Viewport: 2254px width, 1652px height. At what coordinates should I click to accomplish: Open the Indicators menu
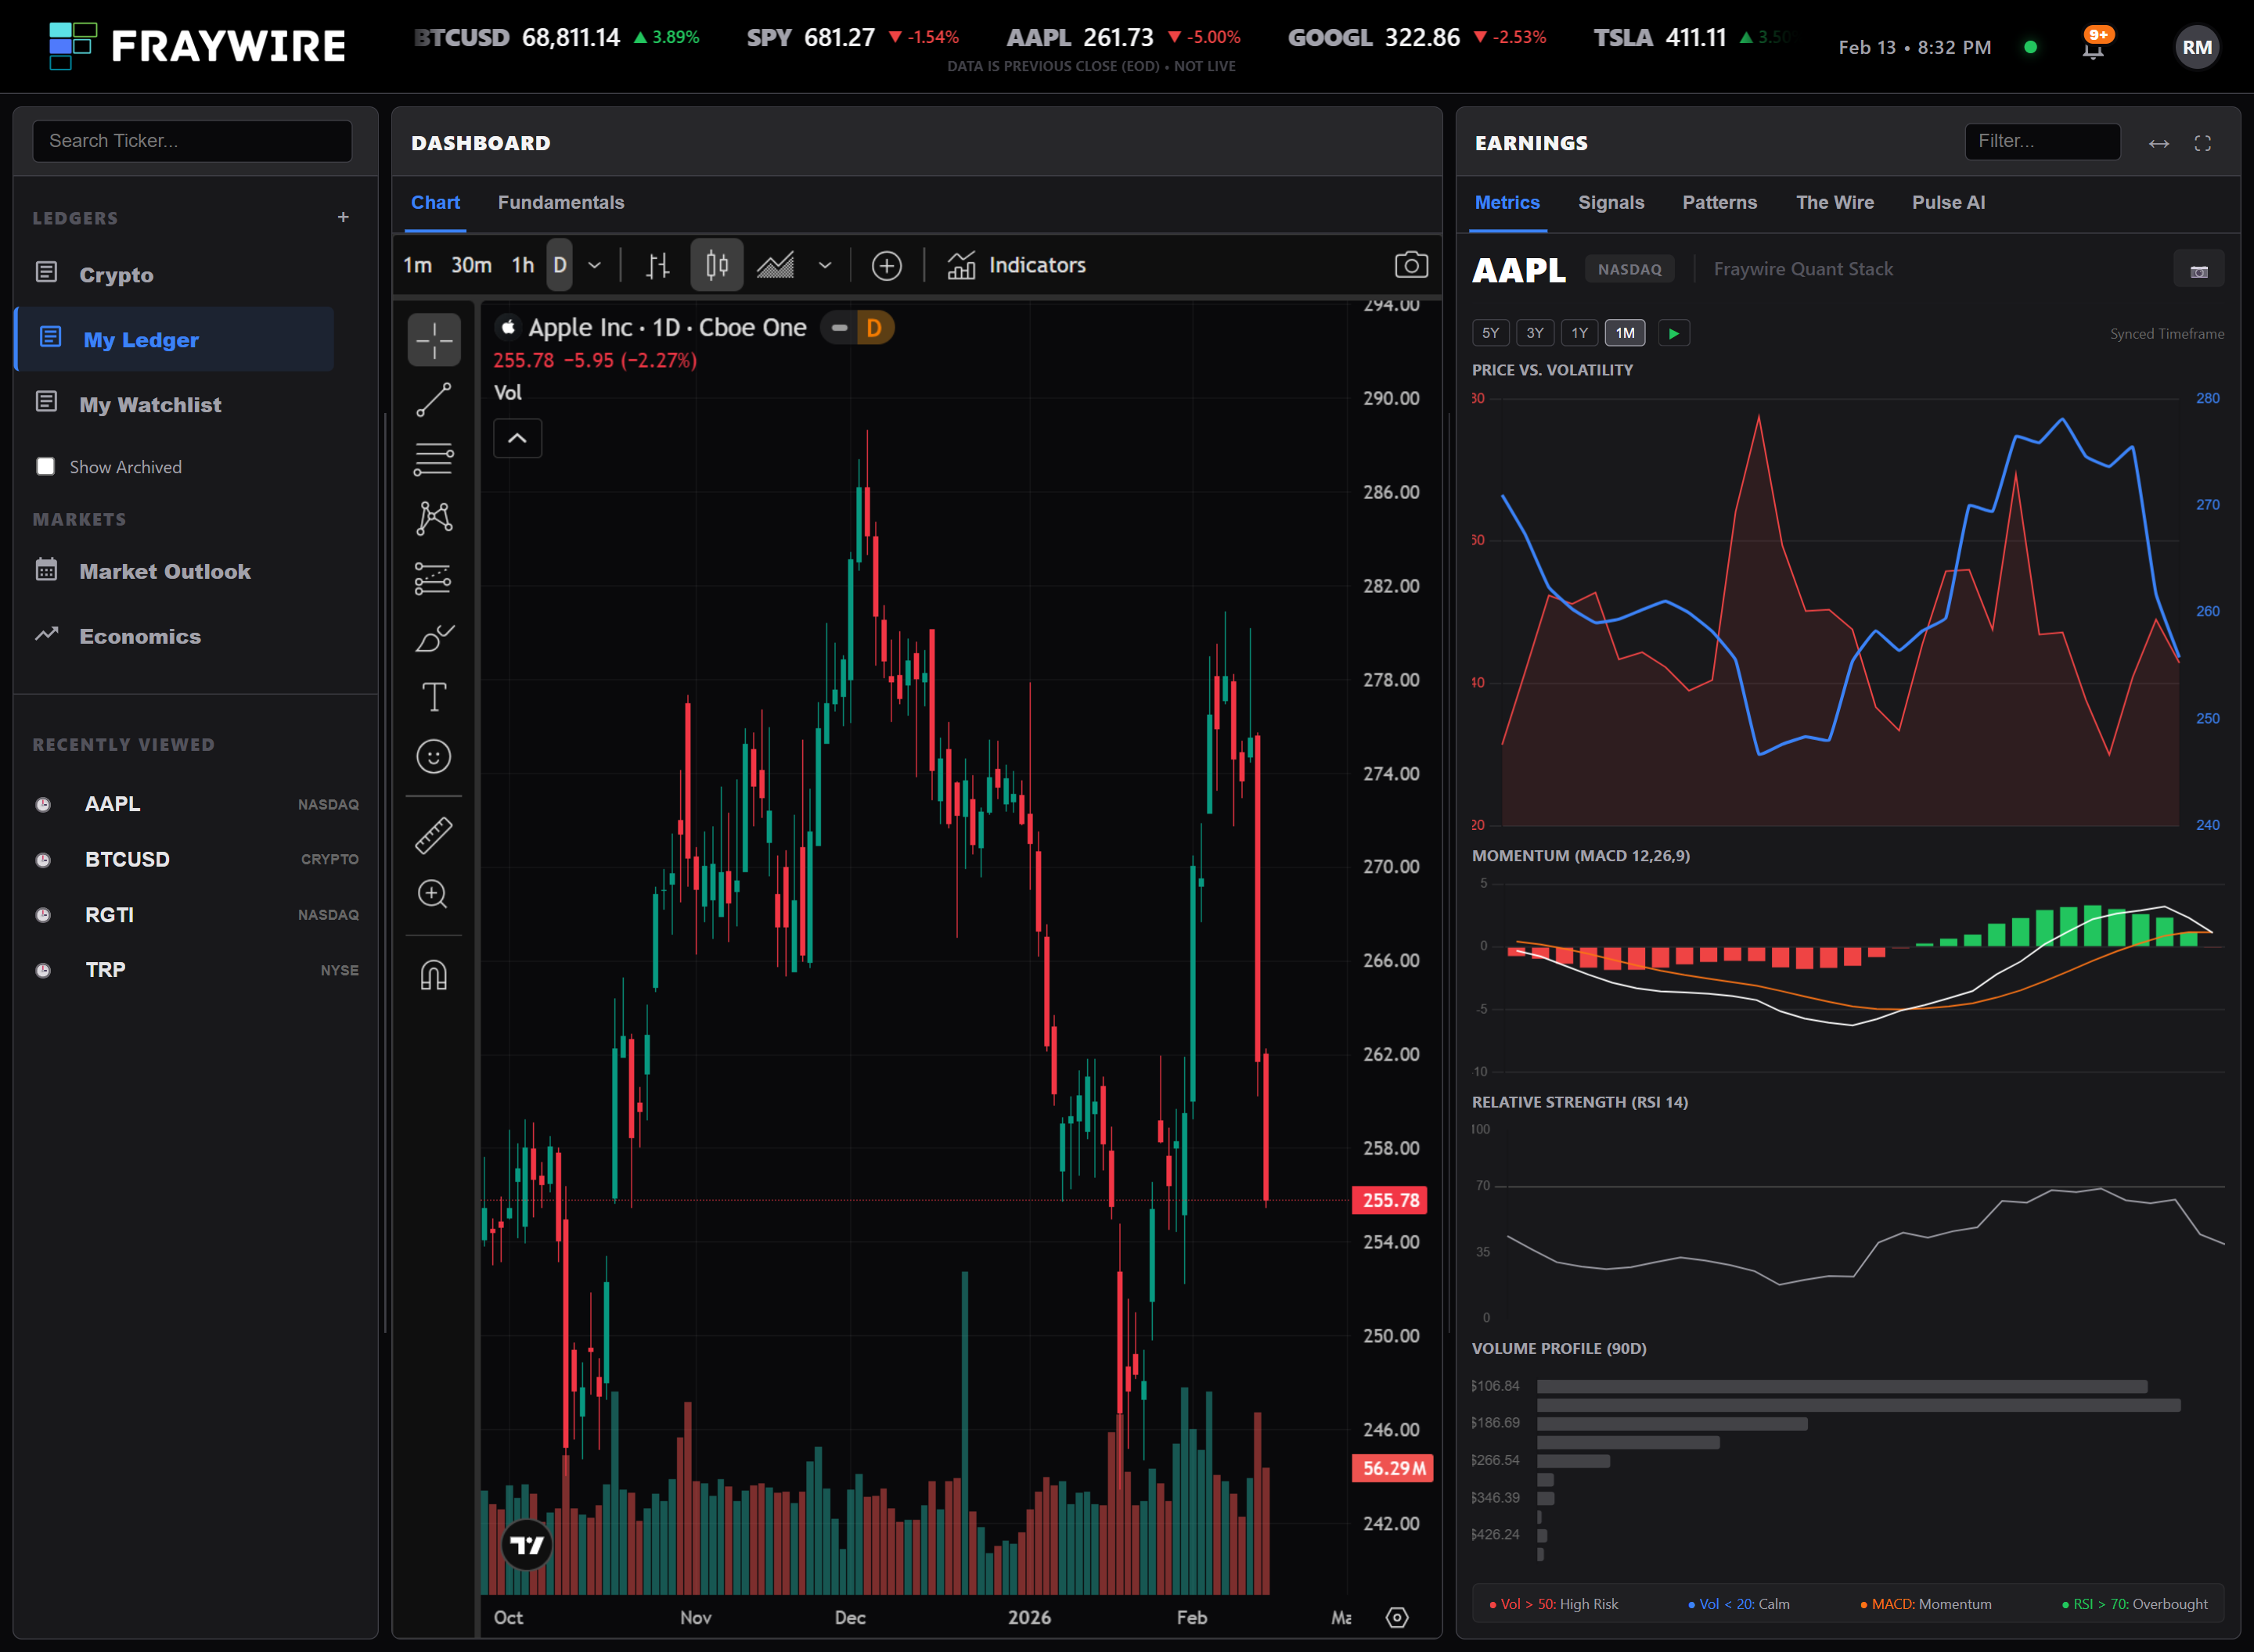coord(1017,265)
